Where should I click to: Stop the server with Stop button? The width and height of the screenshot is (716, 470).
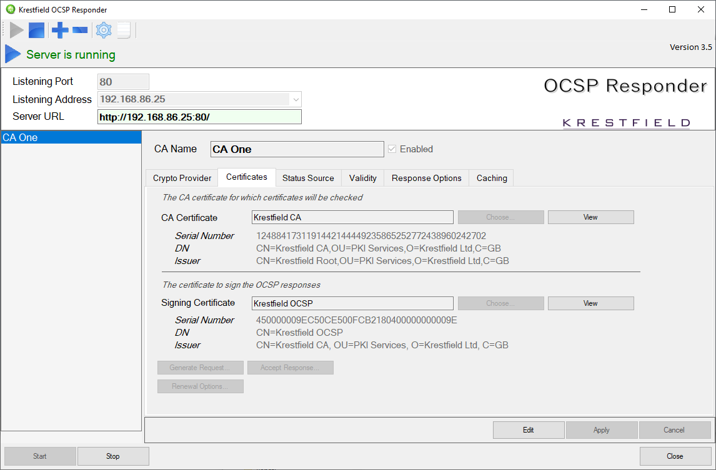coord(113,456)
